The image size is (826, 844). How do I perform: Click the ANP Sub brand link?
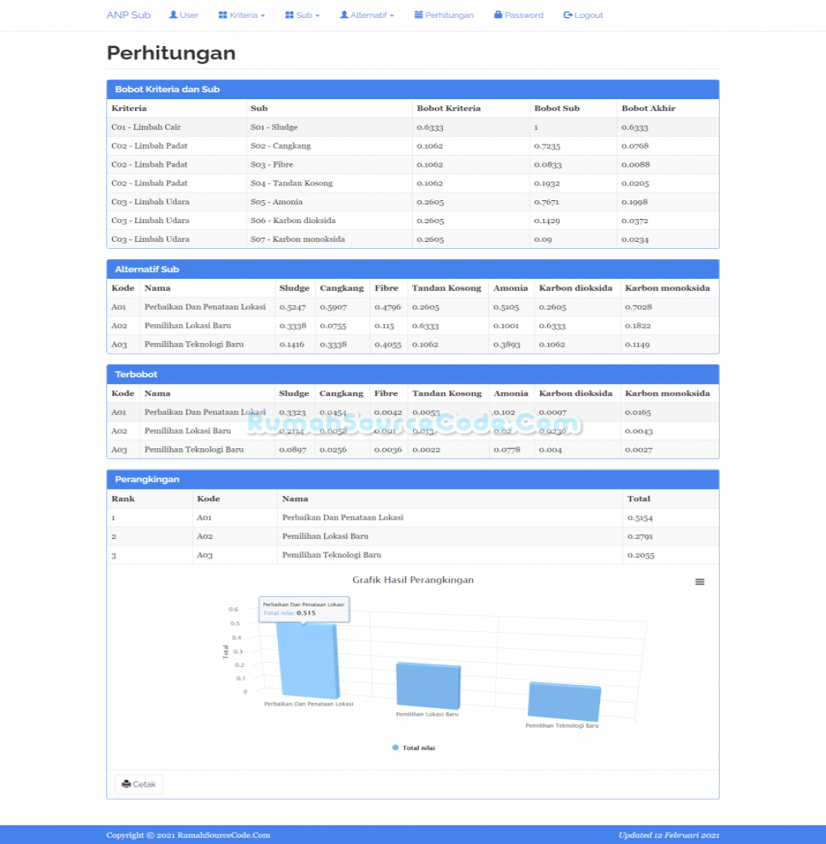coord(128,15)
